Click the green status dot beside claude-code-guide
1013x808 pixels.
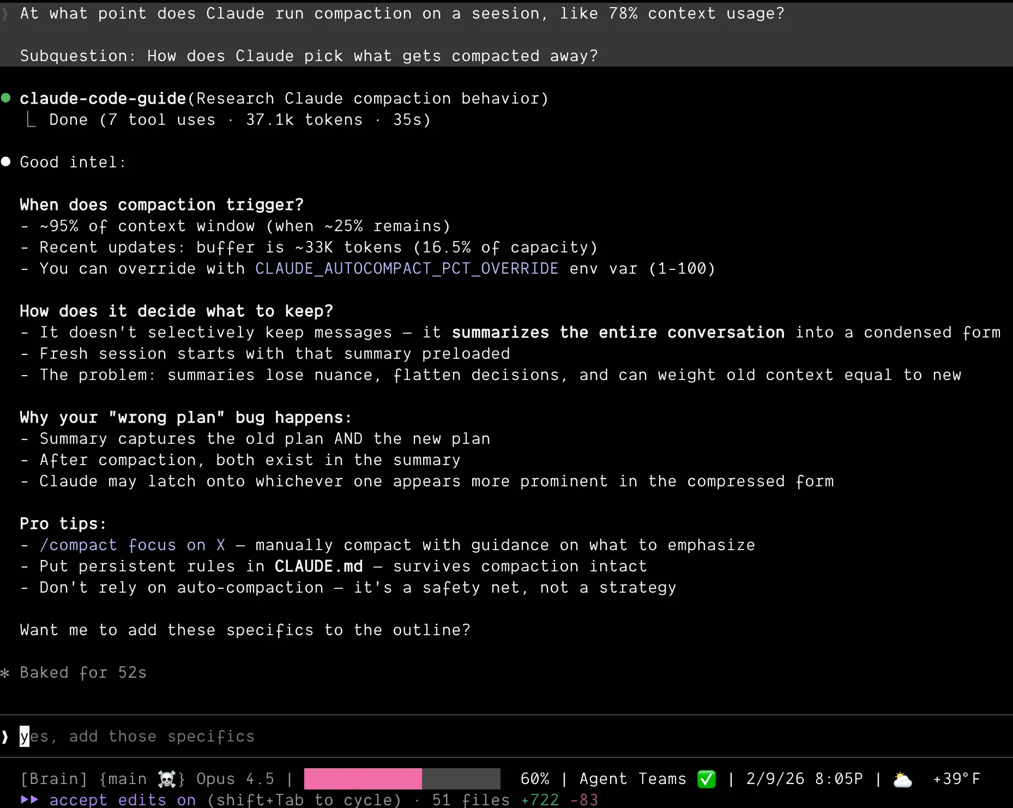point(6,98)
